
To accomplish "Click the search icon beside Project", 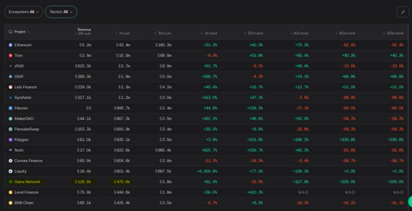I will (x=10, y=32).
